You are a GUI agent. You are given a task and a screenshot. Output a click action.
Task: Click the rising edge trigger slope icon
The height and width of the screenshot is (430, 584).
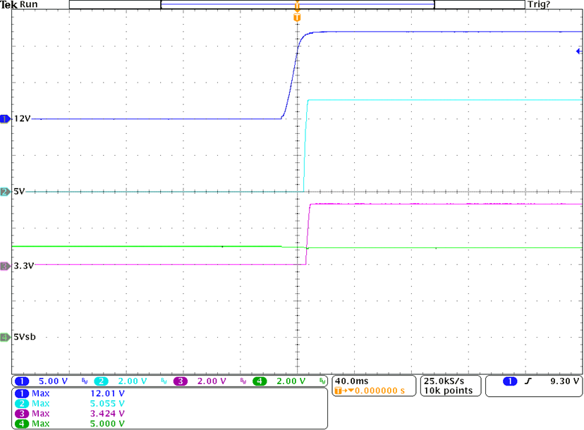(528, 381)
